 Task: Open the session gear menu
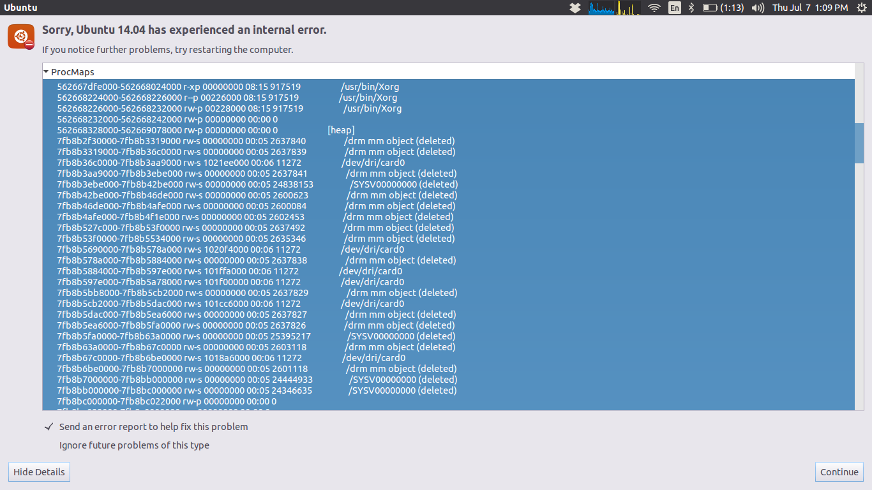point(861,8)
